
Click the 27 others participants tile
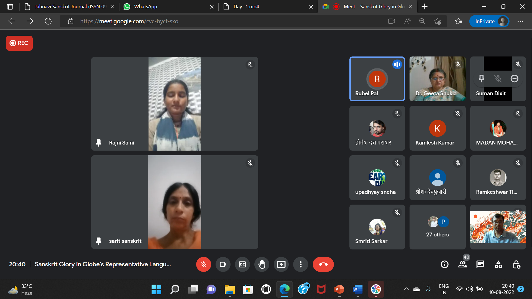[x=437, y=227]
